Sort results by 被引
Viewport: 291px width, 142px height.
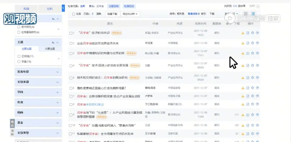tap(203, 14)
